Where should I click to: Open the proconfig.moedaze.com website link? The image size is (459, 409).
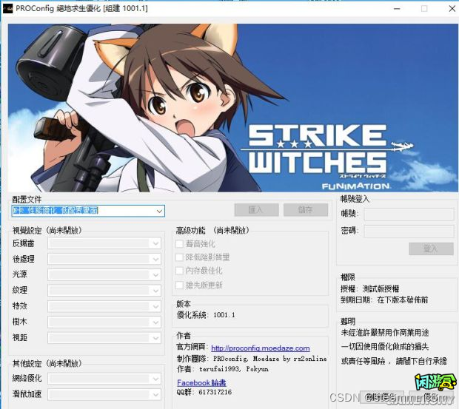[261, 348]
